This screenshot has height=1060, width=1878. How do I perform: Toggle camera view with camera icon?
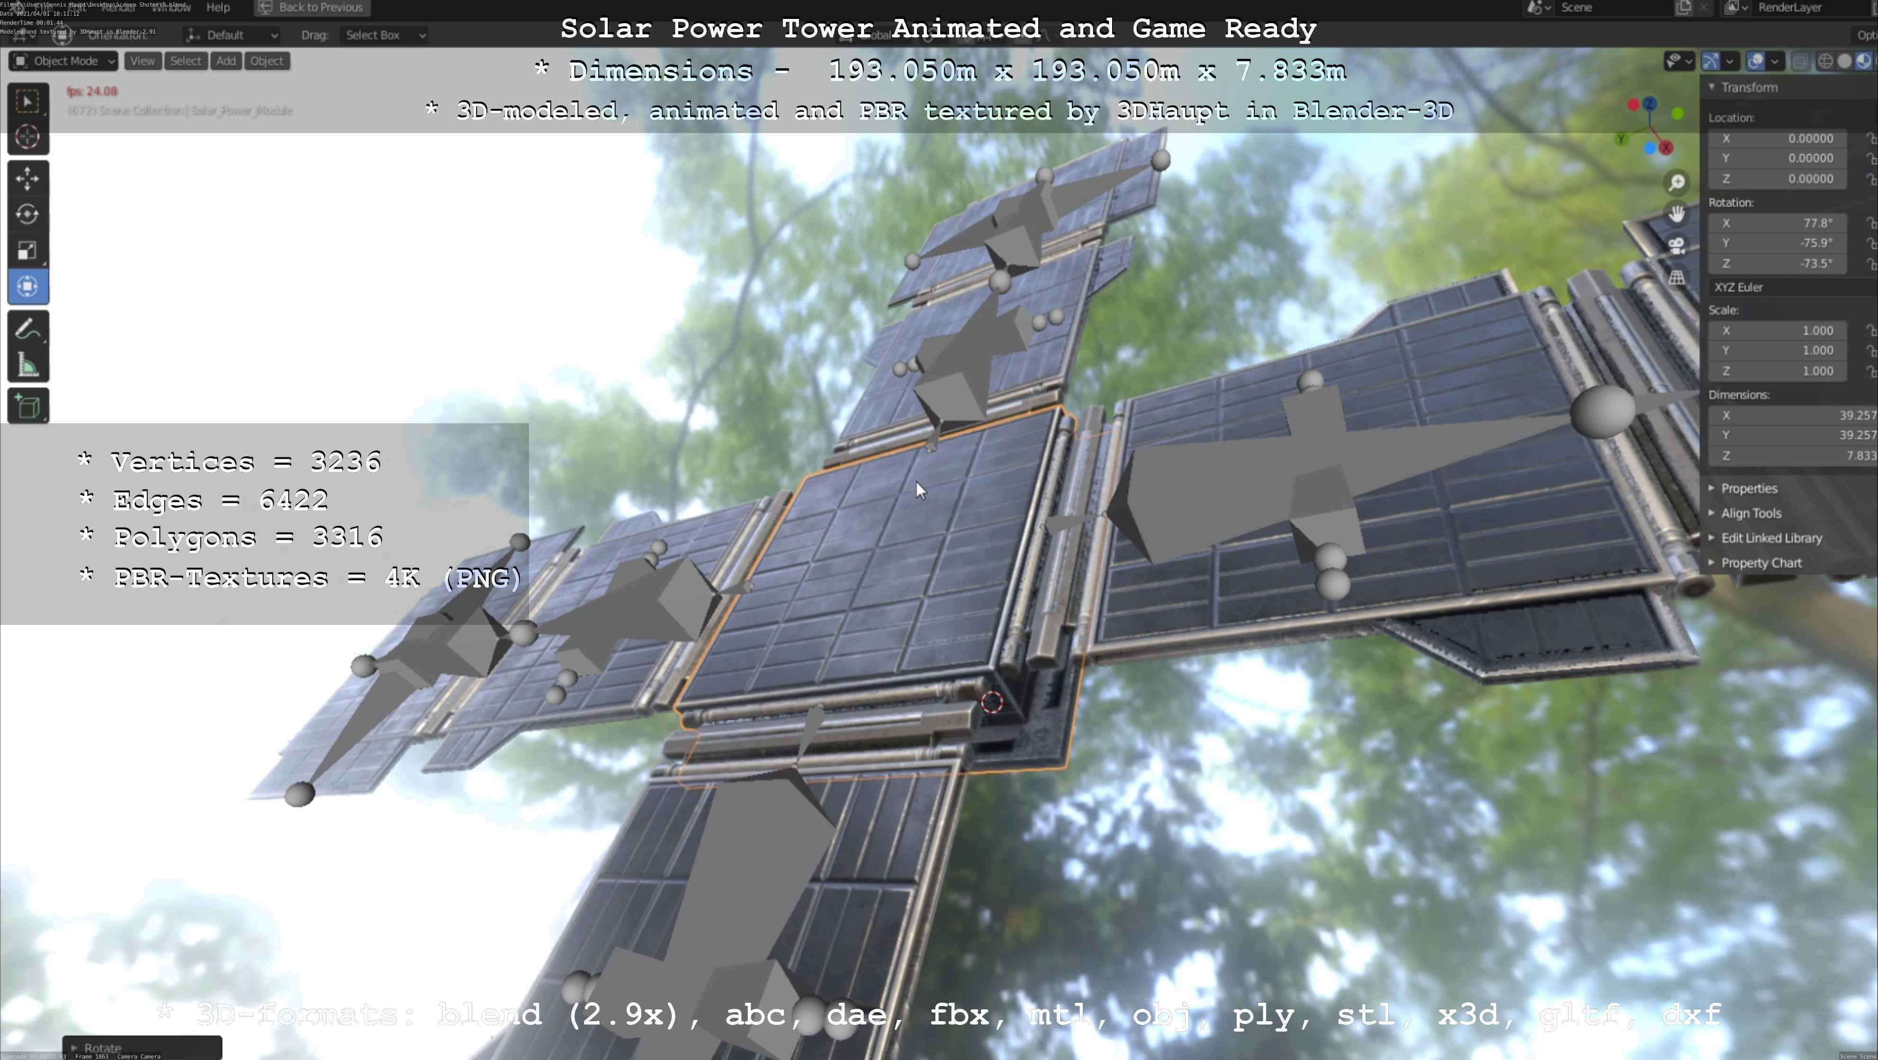[1677, 246]
